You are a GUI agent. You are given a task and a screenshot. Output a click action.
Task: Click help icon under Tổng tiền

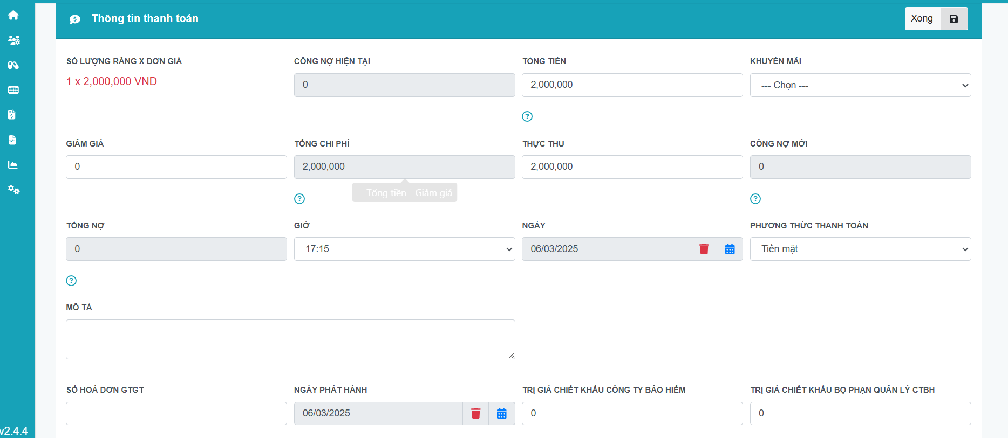(527, 116)
